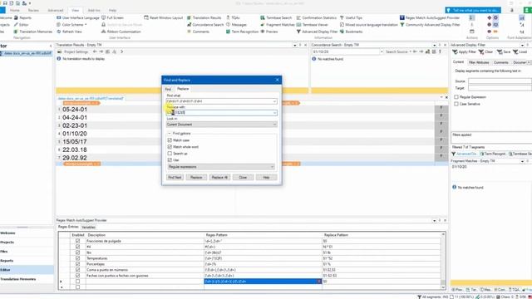Enable Case Sensitive checkbox in display filter
This screenshot has height=299, width=532.
456,104
